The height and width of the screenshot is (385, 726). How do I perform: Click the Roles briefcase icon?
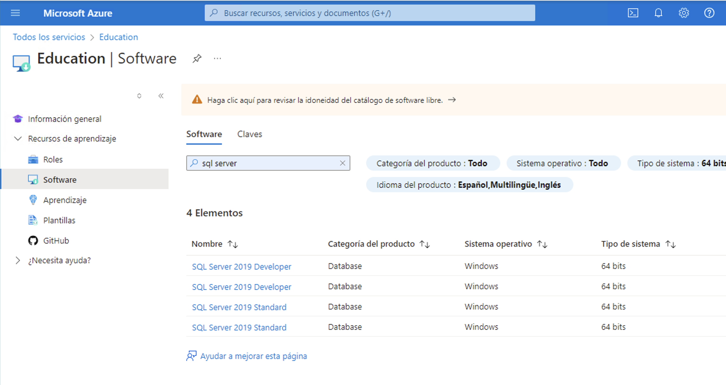point(33,160)
